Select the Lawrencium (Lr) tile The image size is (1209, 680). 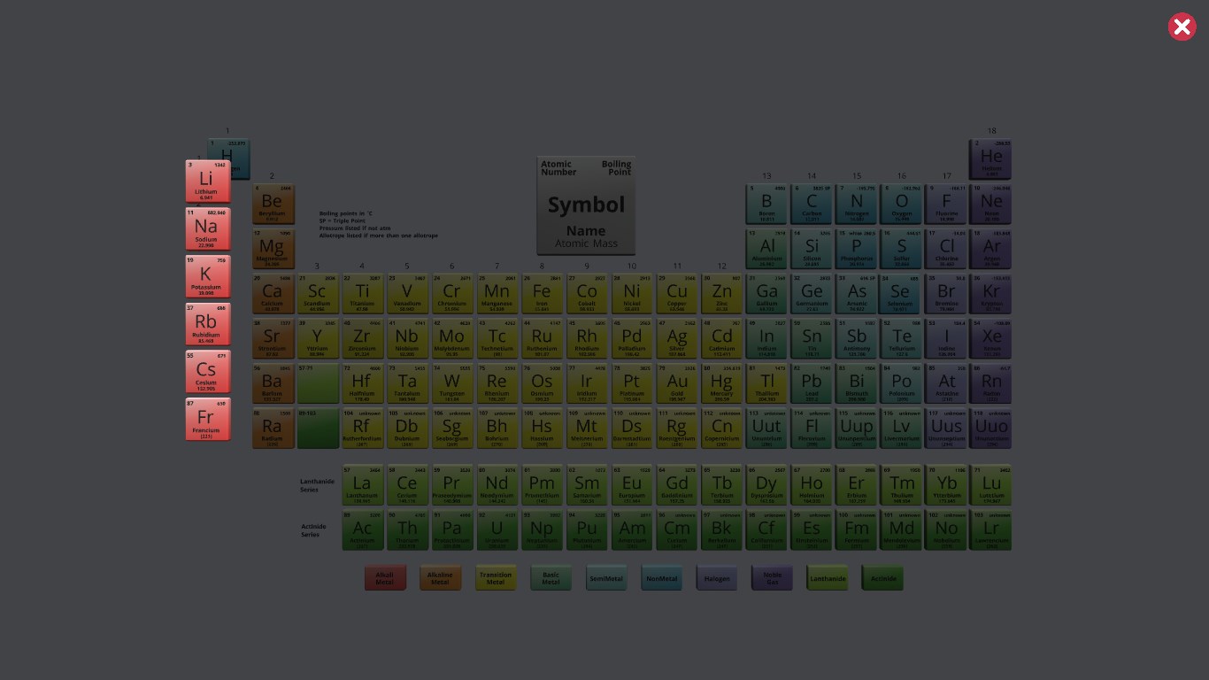(x=990, y=530)
